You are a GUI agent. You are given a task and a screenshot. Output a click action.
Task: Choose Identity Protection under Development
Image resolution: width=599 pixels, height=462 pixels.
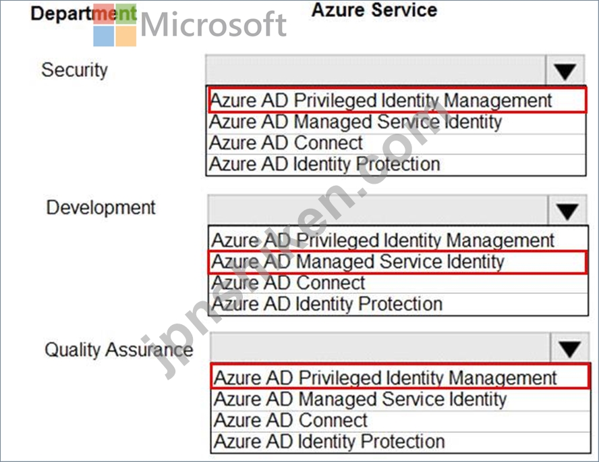398,305
